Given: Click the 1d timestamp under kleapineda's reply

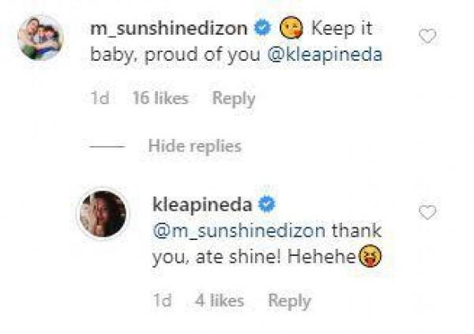Looking at the screenshot, I should 161,301.
